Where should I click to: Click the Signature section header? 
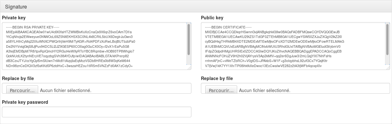pos(196,7)
